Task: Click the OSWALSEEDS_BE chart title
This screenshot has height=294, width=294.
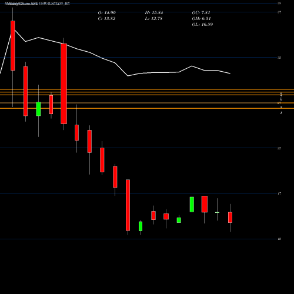Action: [37, 4]
